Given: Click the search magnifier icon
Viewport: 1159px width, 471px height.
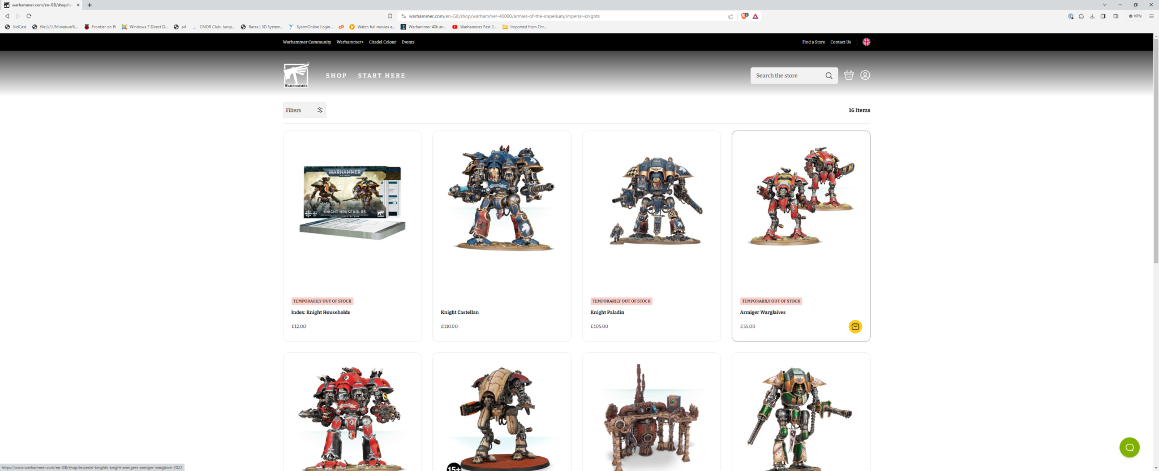Looking at the screenshot, I should (829, 76).
